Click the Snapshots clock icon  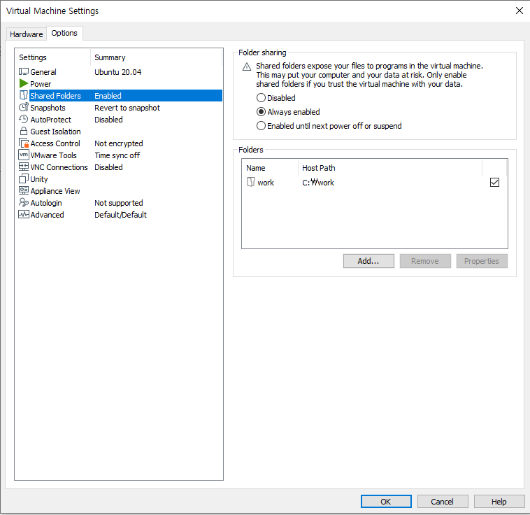coord(23,107)
